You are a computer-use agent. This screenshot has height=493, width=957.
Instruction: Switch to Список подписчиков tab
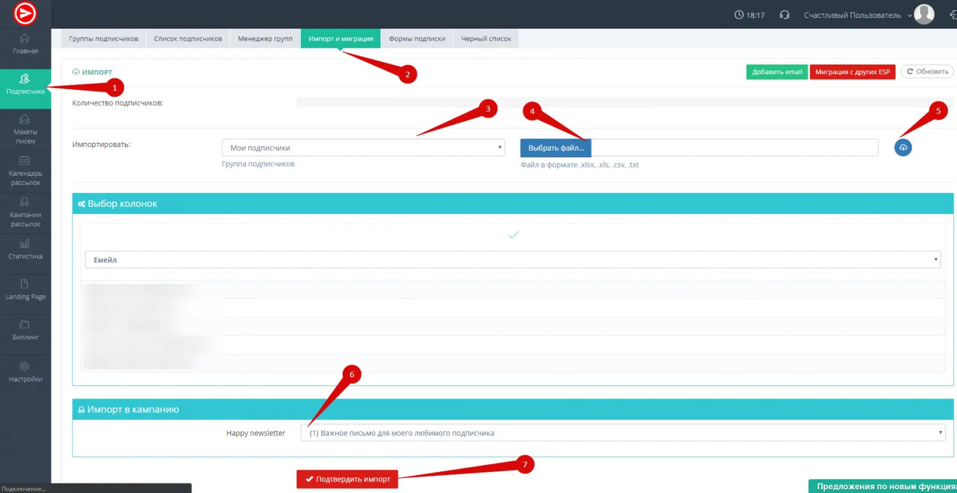pyautogui.click(x=188, y=39)
